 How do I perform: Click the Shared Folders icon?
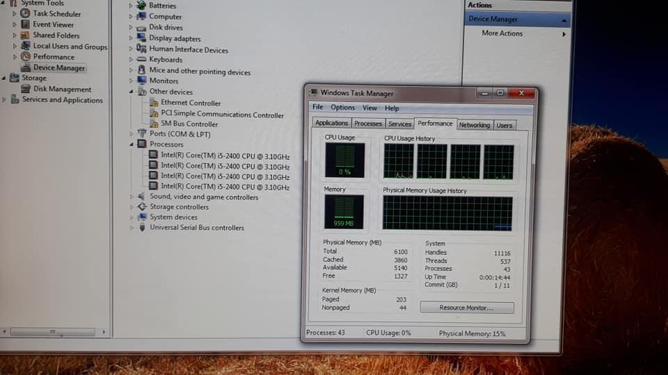(x=26, y=35)
